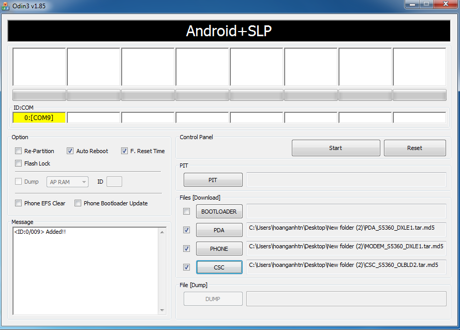The width and height of the screenshot is (460, 330).
Task: Browse for a PIT file
Action: point(213,180)
